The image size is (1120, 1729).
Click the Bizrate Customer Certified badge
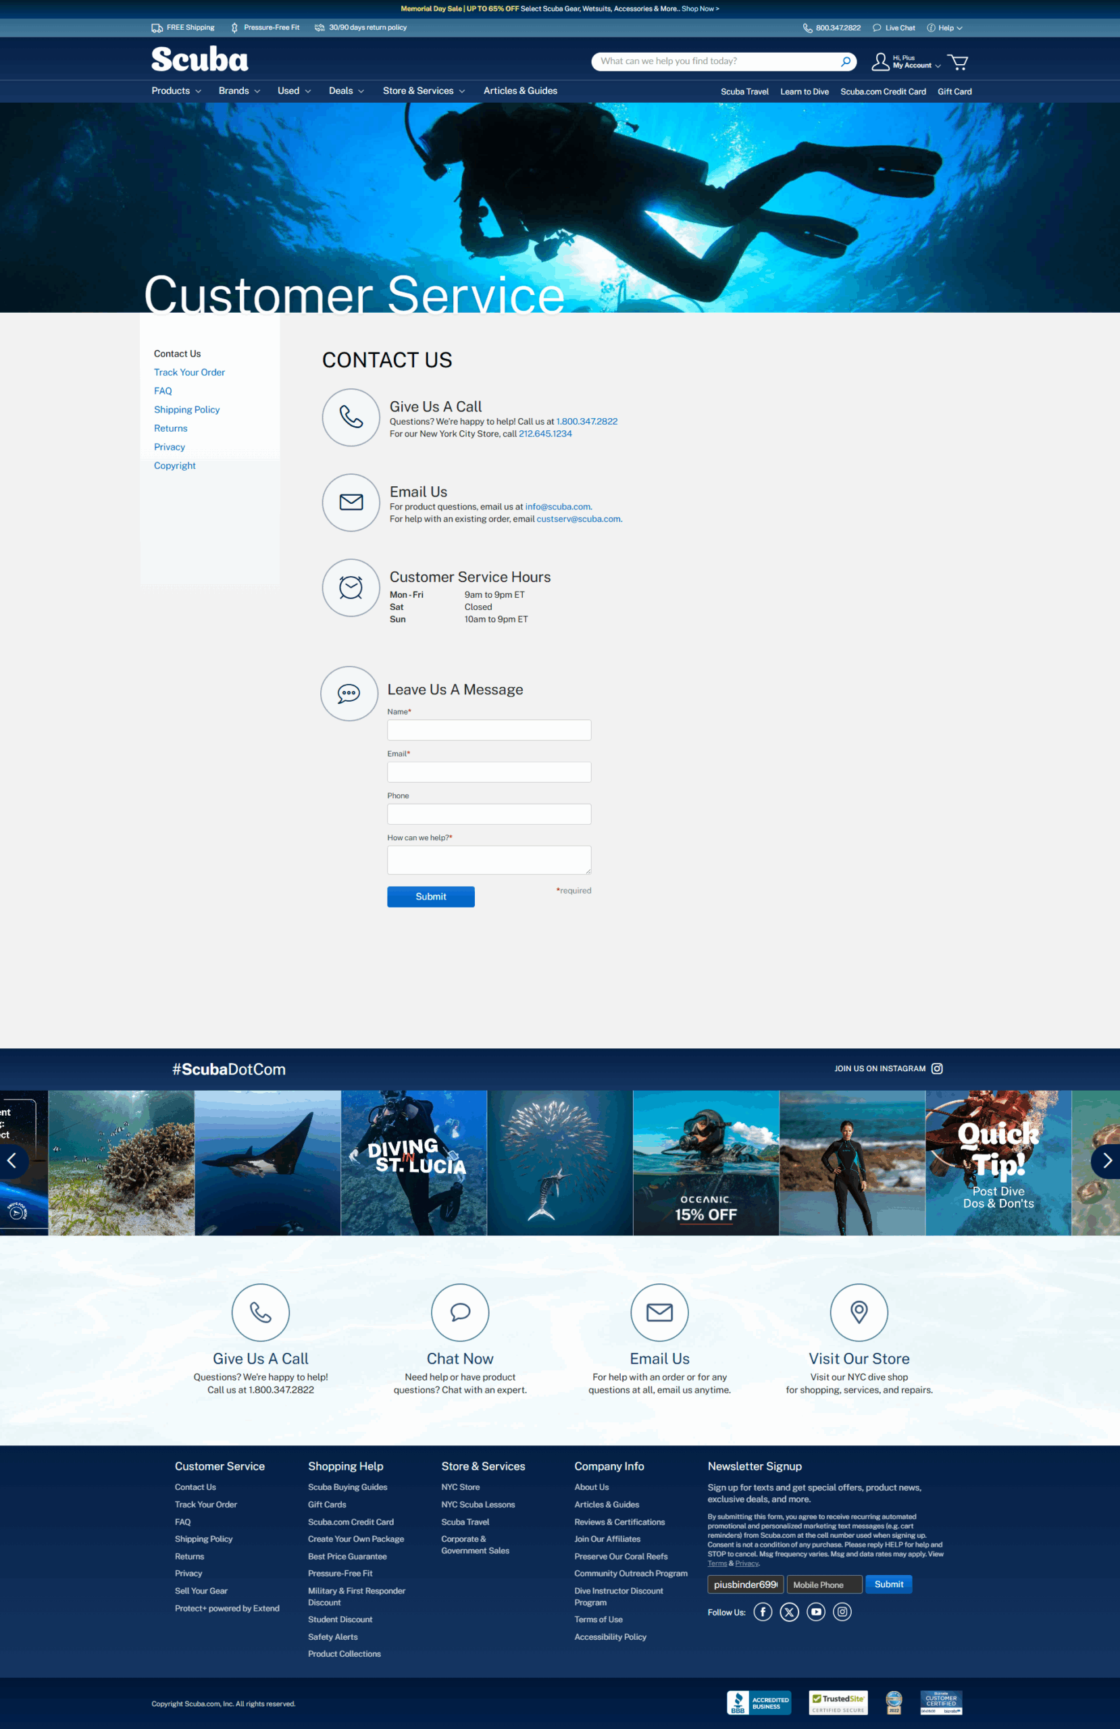[941, 1702]
